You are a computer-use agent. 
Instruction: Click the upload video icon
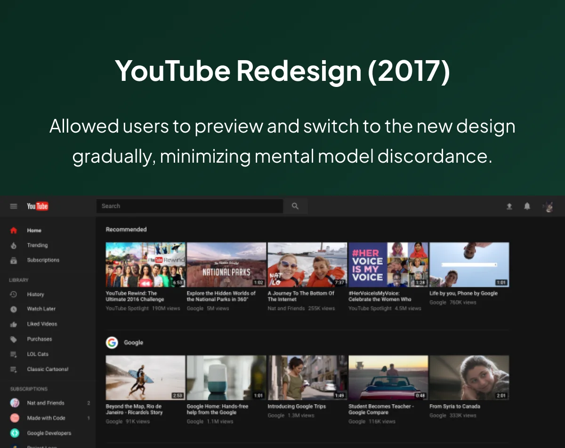click(x=509, y=206)
